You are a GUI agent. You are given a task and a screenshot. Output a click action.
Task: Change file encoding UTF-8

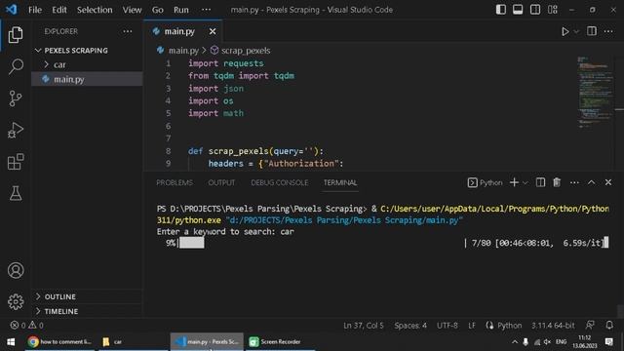pos(448,326)
